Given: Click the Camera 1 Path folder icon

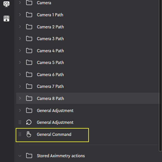Looking at the screenshot, I should 29,15.
